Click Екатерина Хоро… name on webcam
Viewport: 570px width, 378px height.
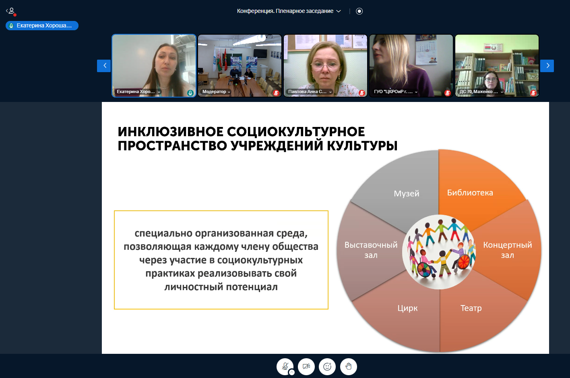(x=136, y=92)
